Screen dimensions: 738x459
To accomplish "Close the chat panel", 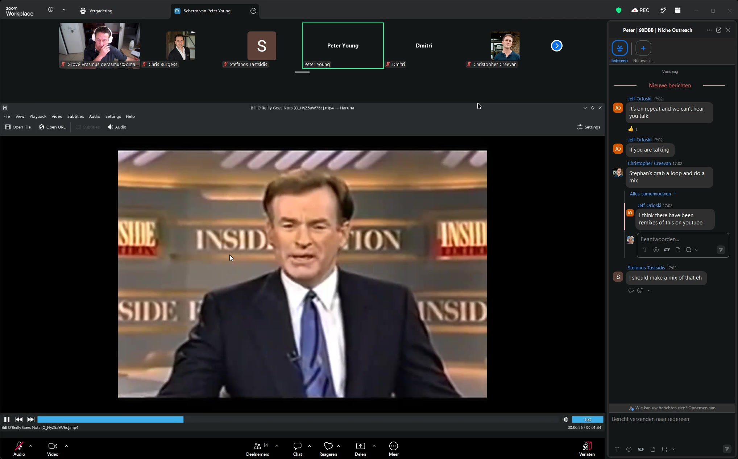I will (x=728, y=30).
